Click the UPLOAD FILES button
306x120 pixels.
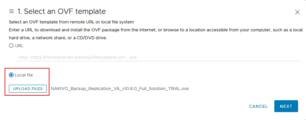point(28,89)
